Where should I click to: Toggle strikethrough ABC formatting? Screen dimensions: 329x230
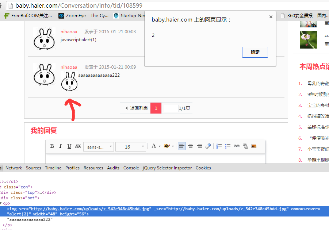coord(78,146)
